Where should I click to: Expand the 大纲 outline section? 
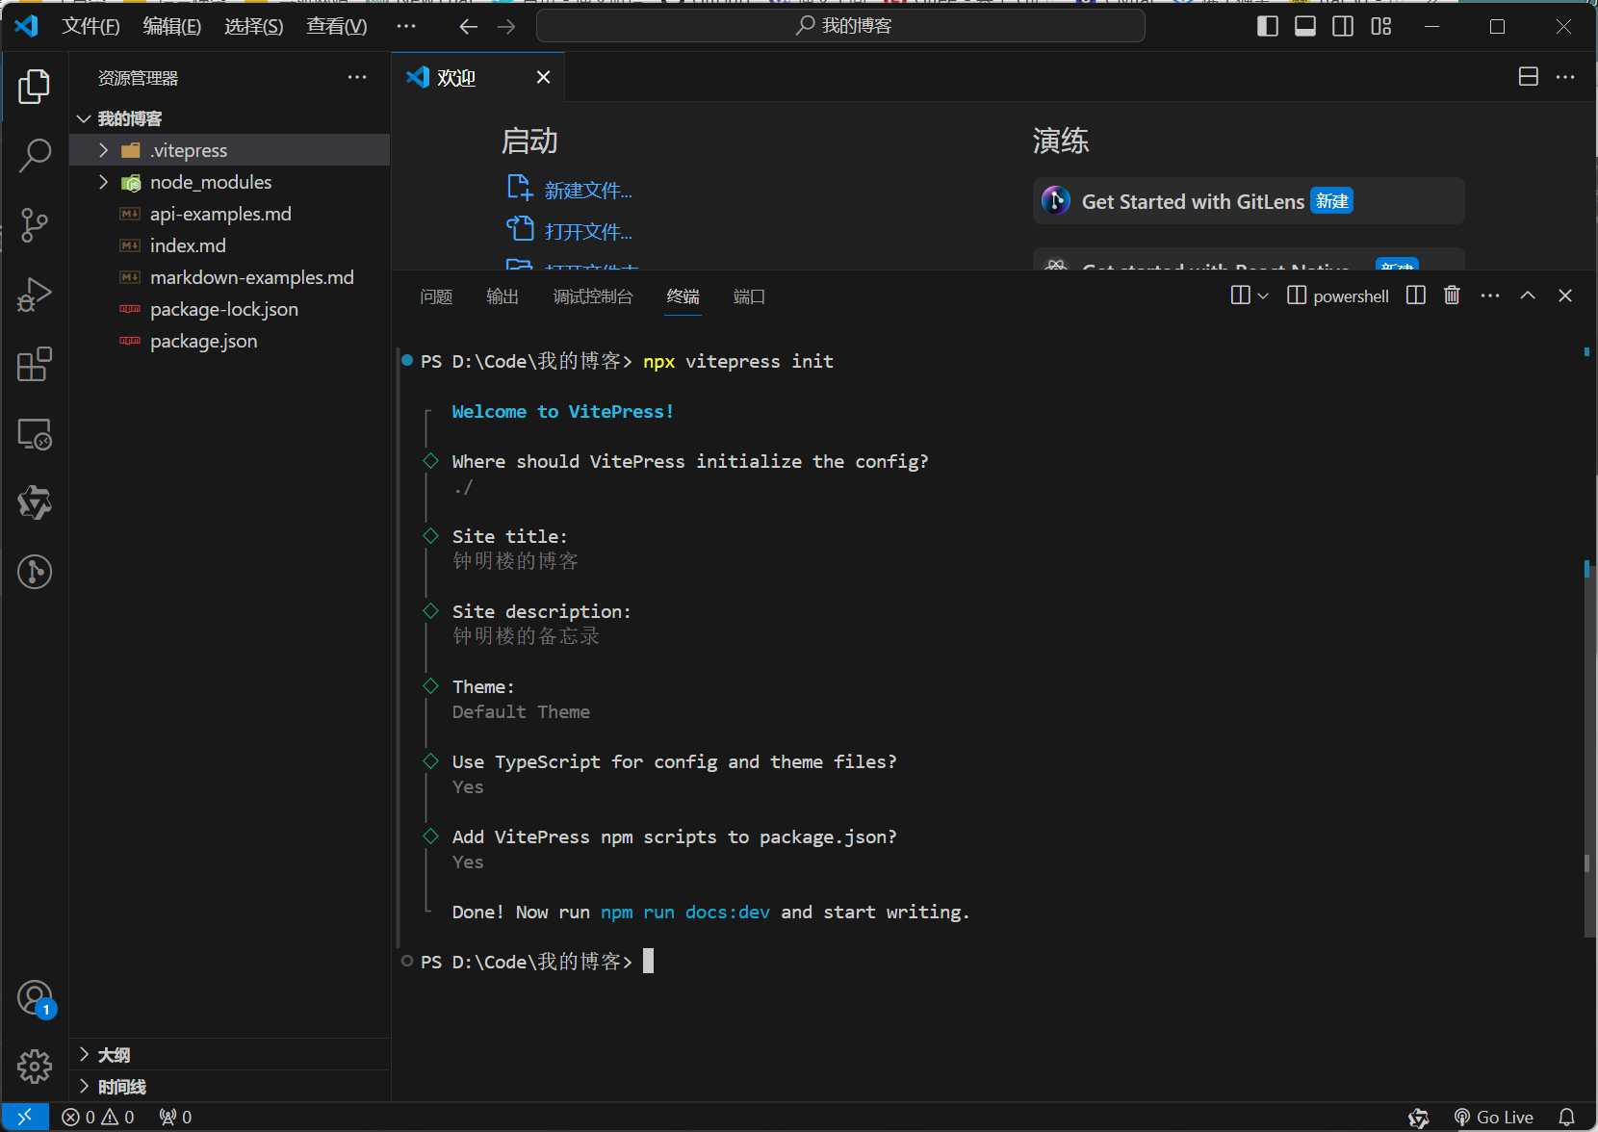click(x=229, y=1055)
